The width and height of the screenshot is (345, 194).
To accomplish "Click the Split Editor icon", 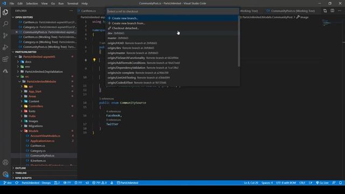I will click(x=332, y=11).
